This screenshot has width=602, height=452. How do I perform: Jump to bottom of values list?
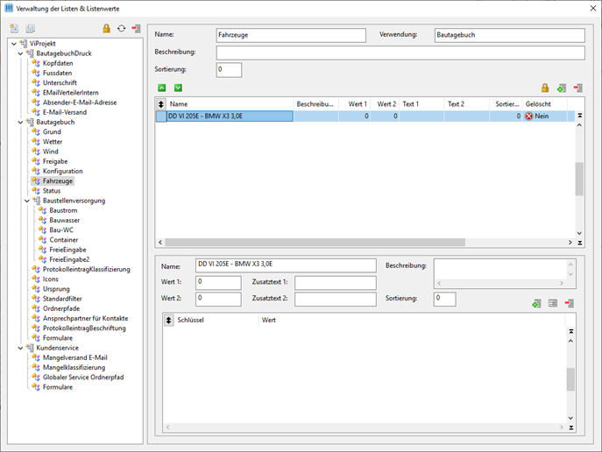pyautogui.click(x=580, y=243)
